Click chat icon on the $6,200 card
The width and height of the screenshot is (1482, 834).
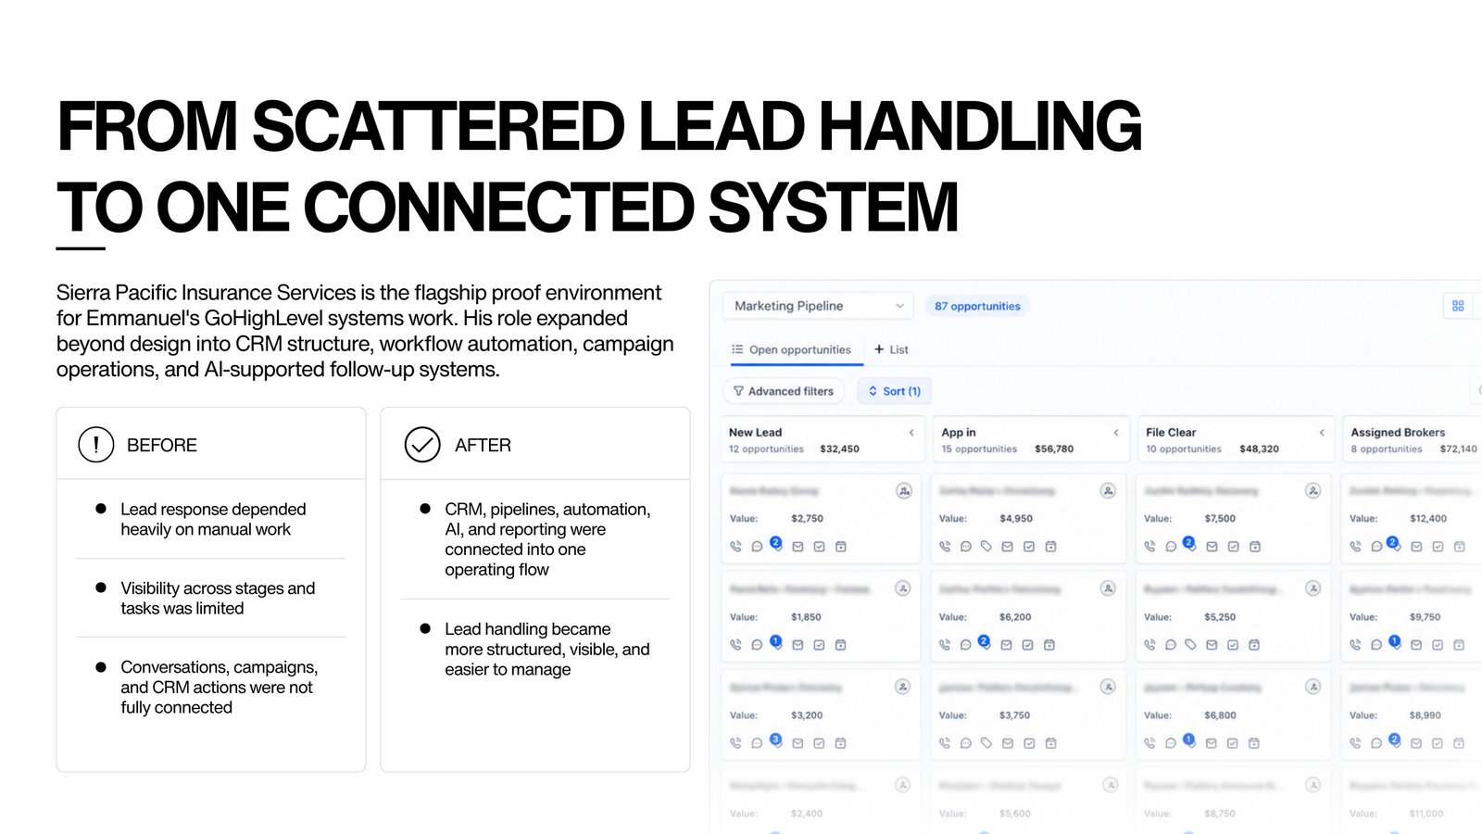965,645
